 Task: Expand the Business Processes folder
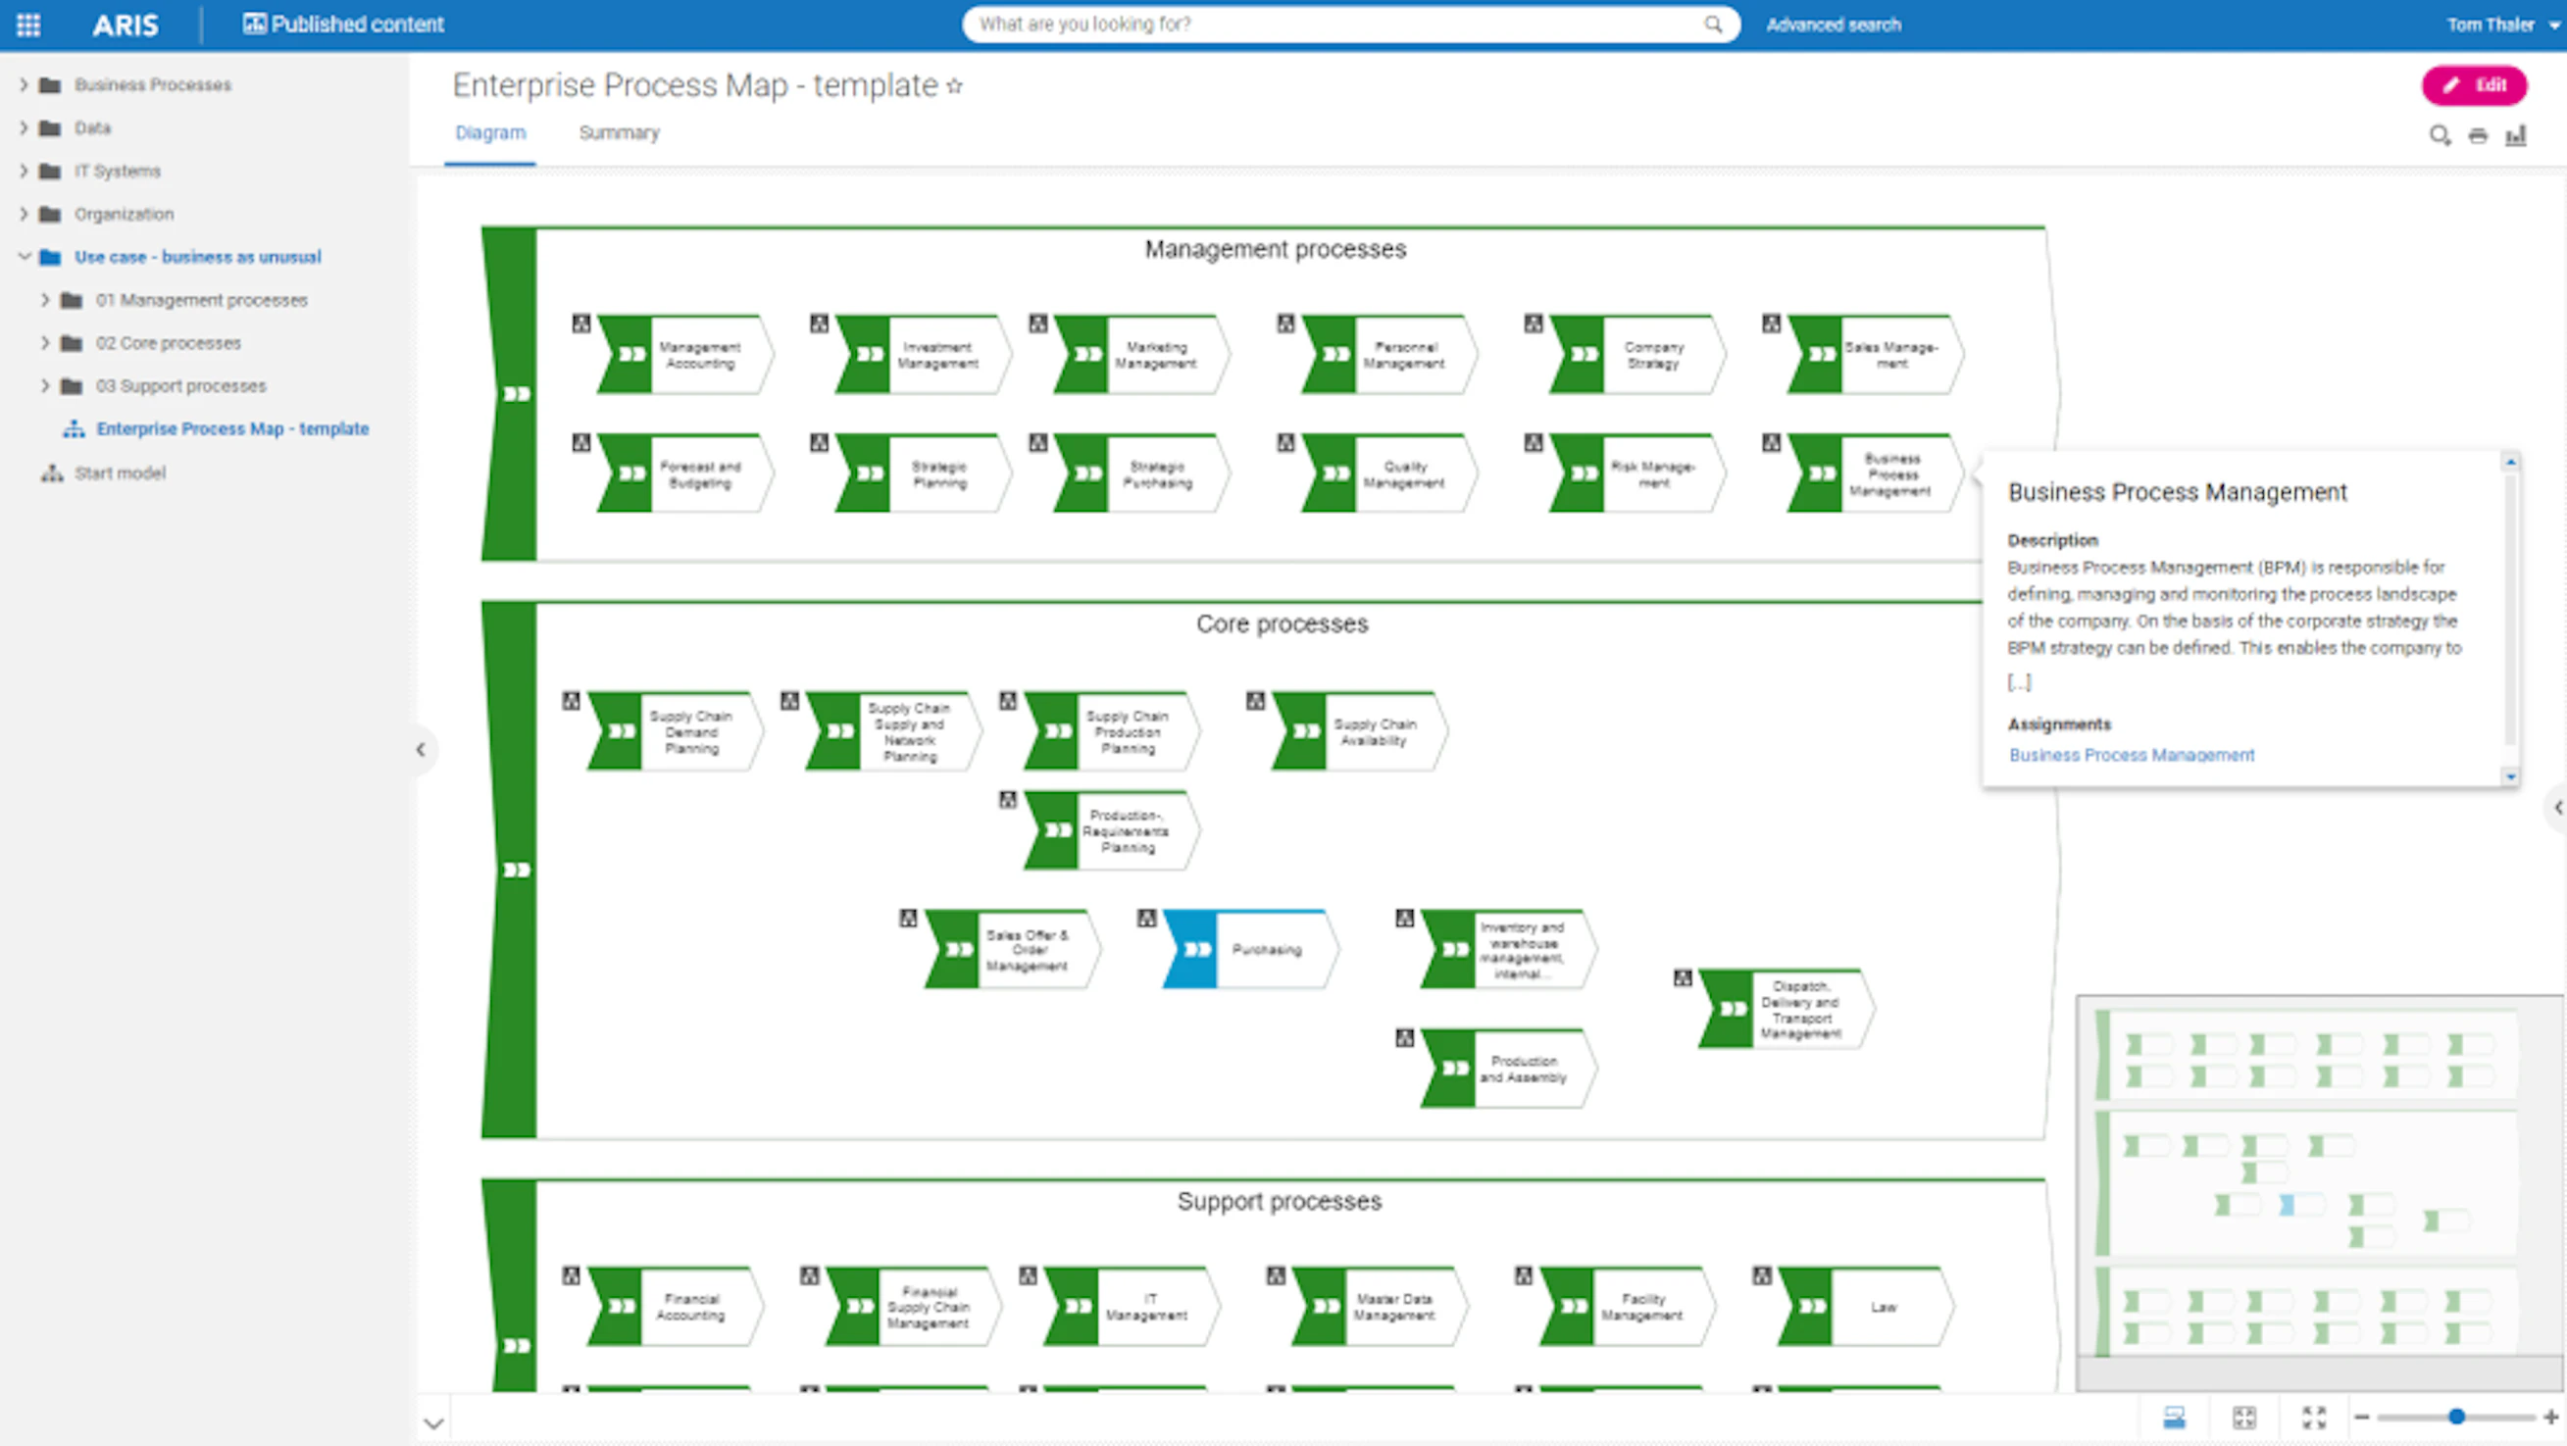point(23,84)
